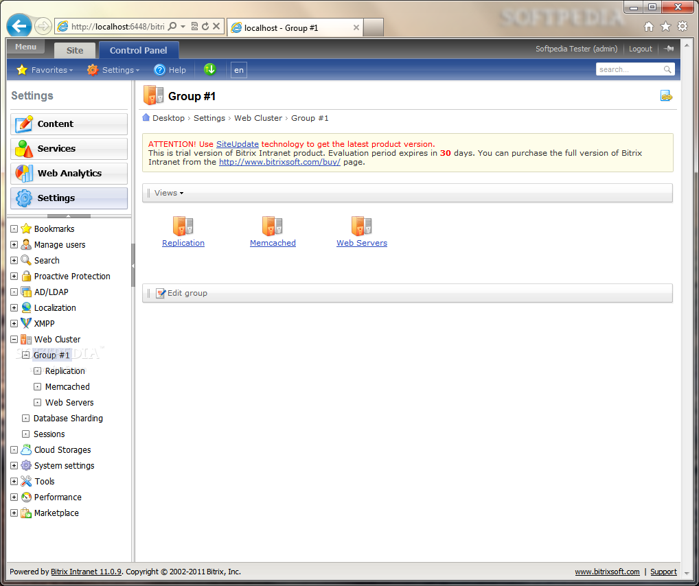Click the pin icon next to Logout

[669, 49]
